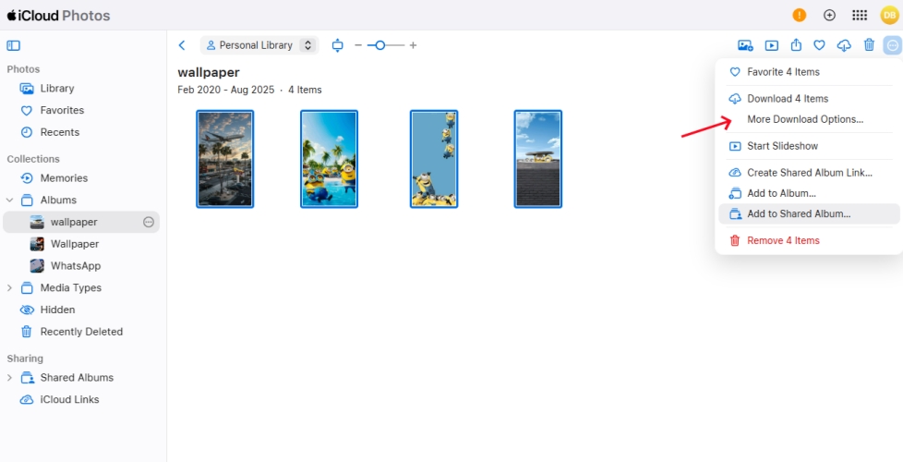This screenshot has width=903, height=462.
Task: Select Shared Albums in sidebar
Action: coord(77,377)
